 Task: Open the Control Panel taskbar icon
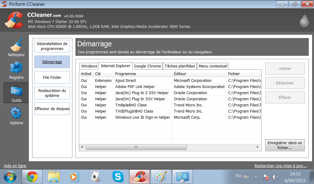point(182,177)
